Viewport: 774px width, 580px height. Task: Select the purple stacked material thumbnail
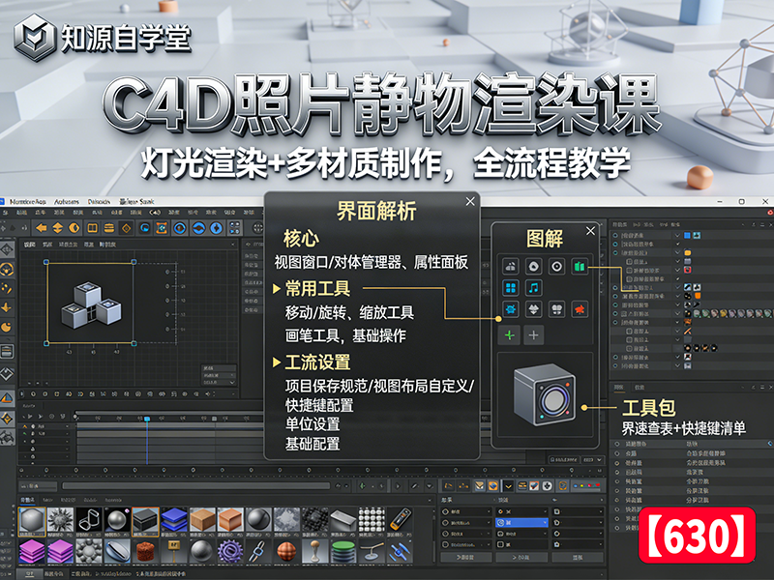point(31,551)
